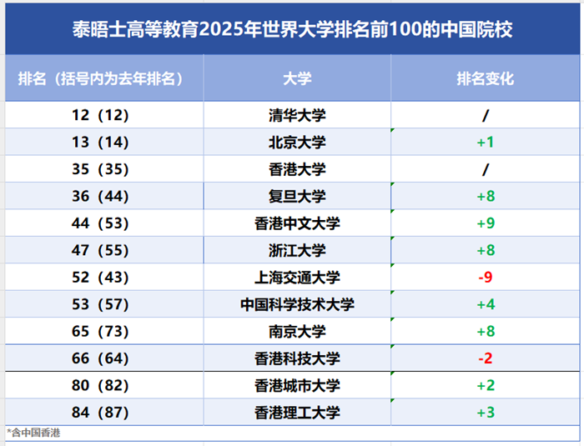Select the 中国科学技术大学 cell
The width and height of the screenshot is (584, 446).
(297, 304)
